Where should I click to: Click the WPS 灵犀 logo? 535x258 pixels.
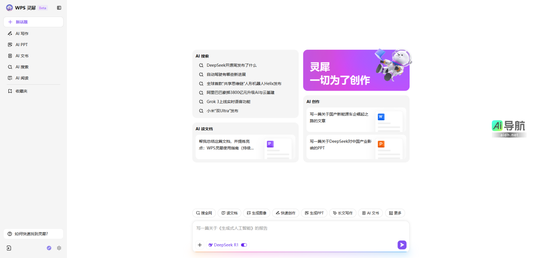[24, 7]
